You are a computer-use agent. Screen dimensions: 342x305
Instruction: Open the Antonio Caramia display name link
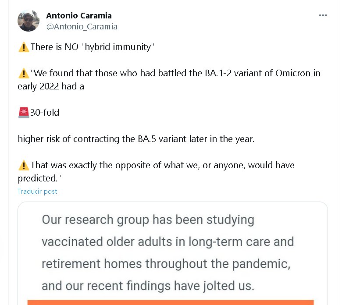79,16
